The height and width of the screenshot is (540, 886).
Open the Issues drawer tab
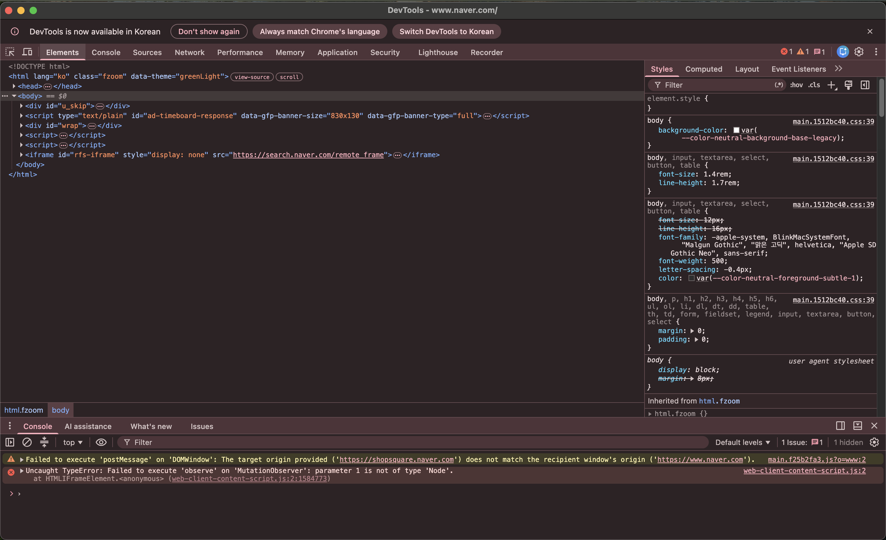click(202, 427)
